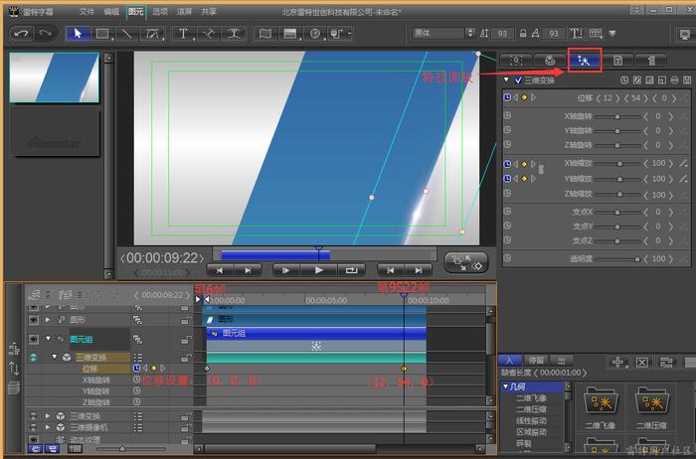This screenshot has width=696, height=459.
Task: Click the clock element tool icon
Action: pyautogui.click(x=315, y=34)
